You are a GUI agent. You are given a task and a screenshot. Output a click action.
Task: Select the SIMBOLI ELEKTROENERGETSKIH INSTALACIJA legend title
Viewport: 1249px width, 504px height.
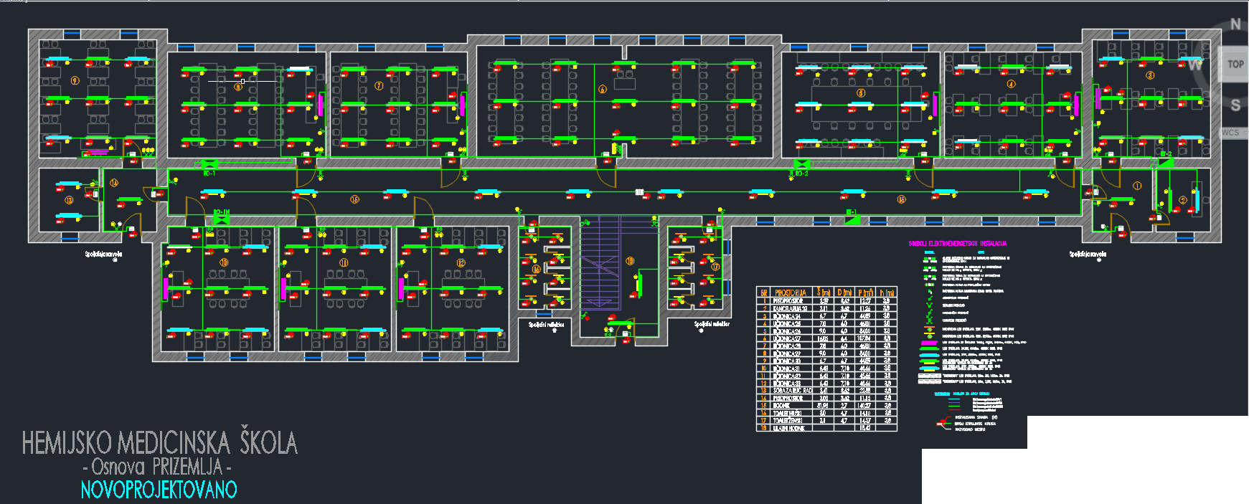click(958, 244)
